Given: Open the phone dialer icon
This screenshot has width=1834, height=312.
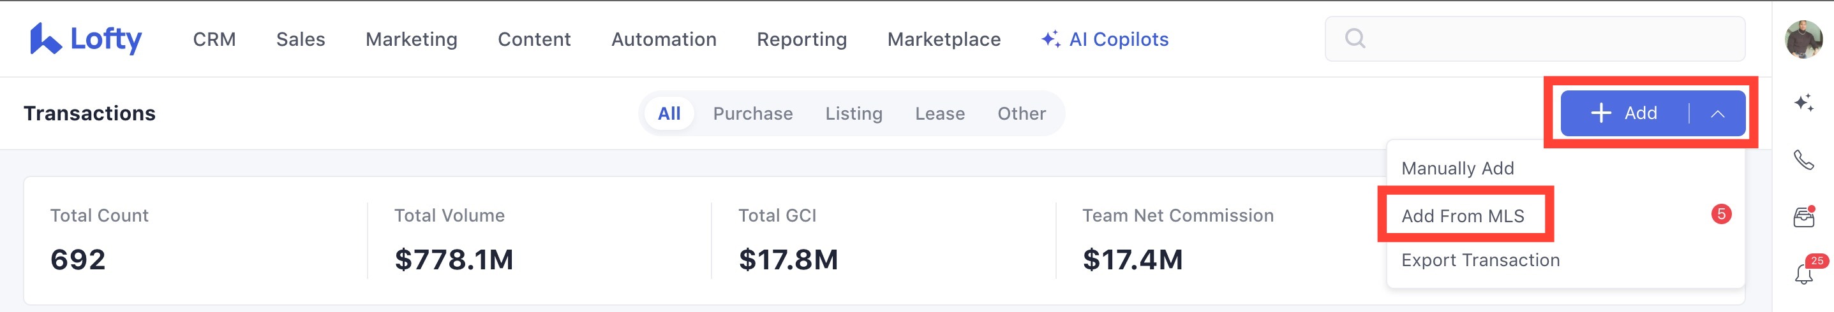Looking at the screenshot, I should 1803,160.
